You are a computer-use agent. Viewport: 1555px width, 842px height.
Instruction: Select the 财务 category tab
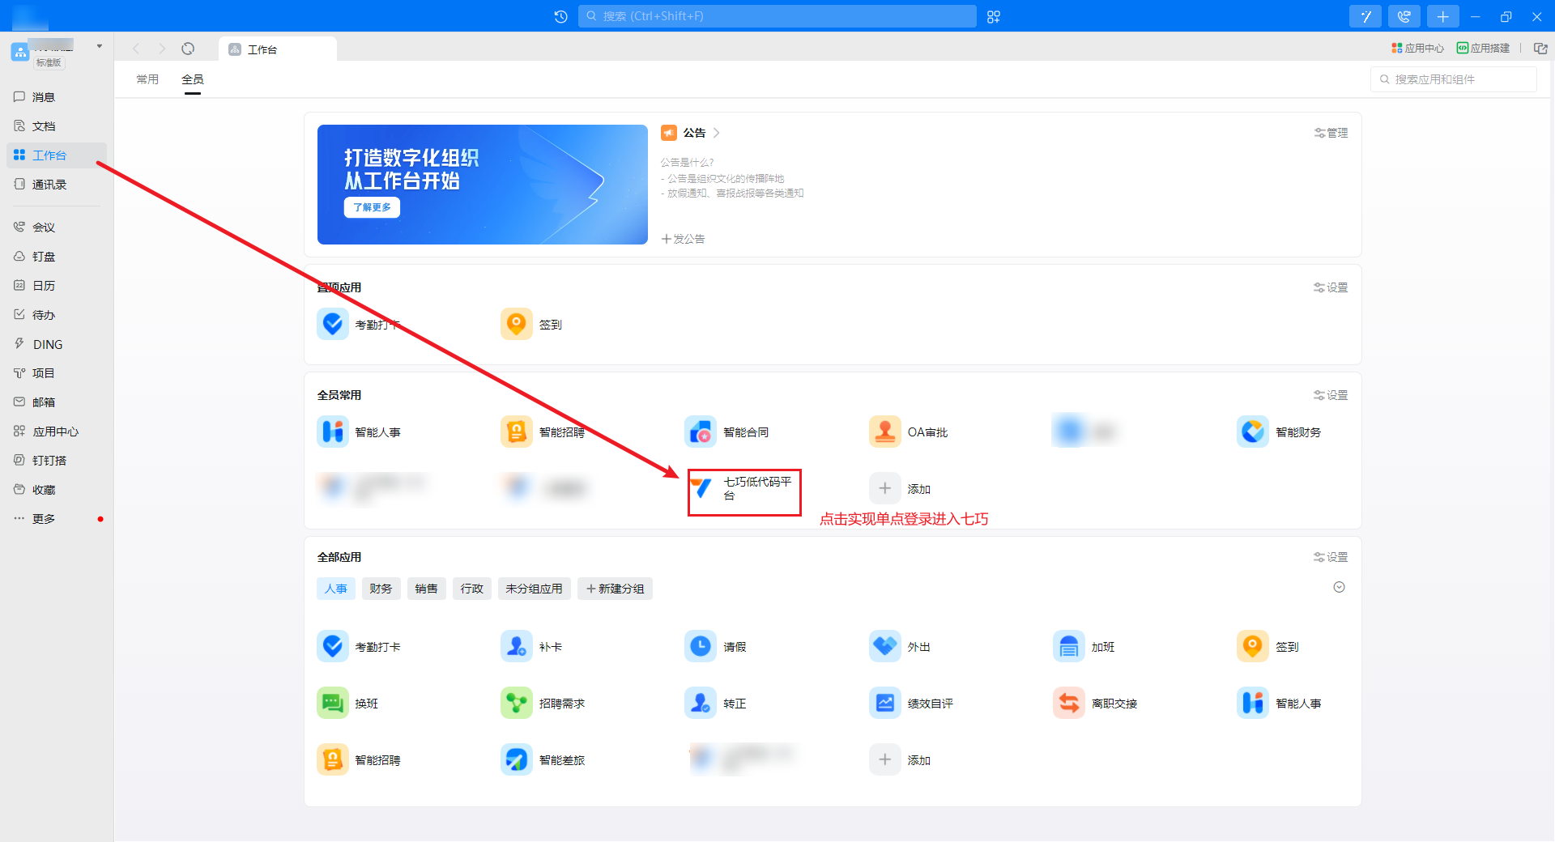click(x=381, y=589)
